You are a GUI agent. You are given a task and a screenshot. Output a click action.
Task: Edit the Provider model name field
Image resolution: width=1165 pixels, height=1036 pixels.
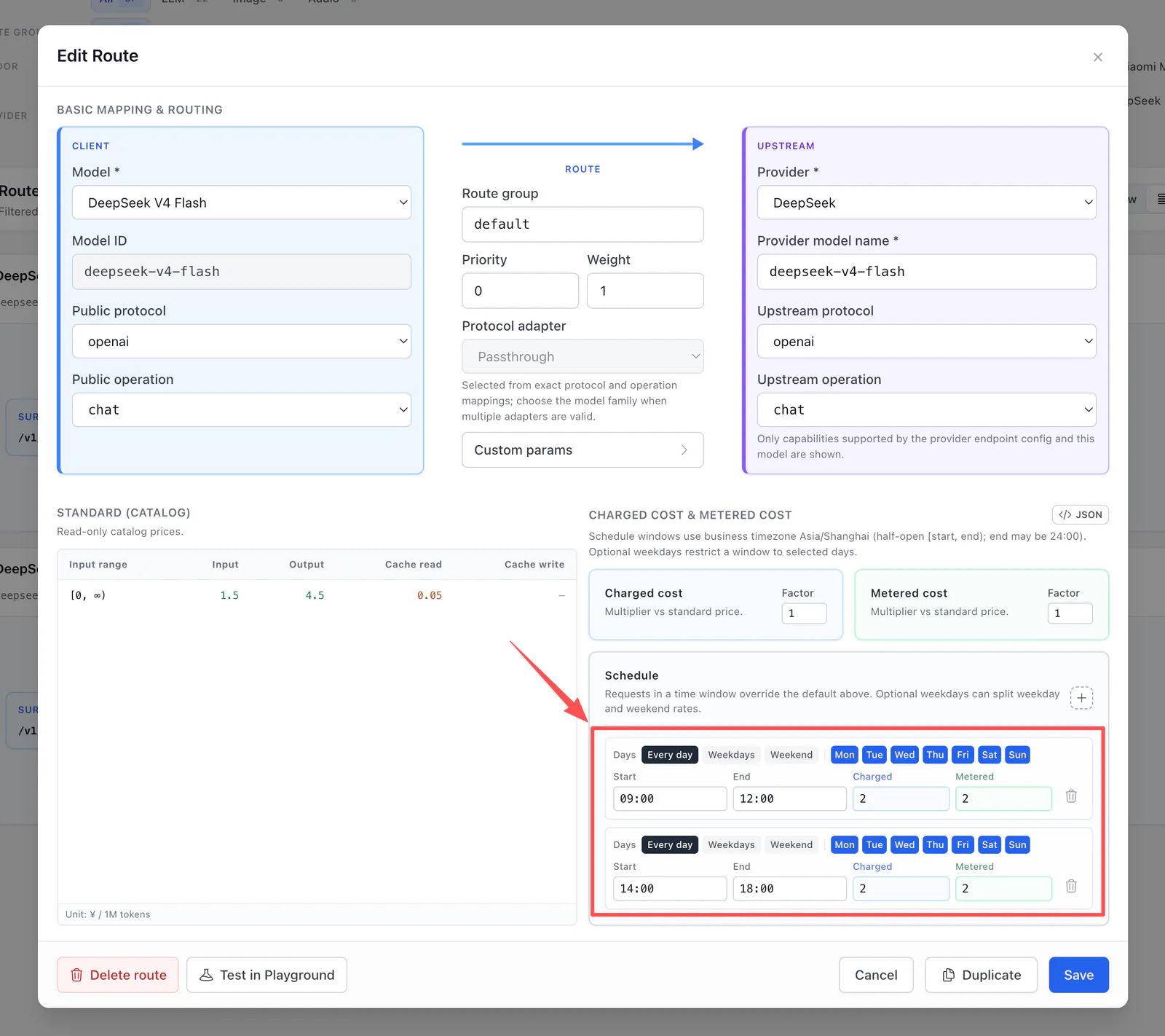927,272
